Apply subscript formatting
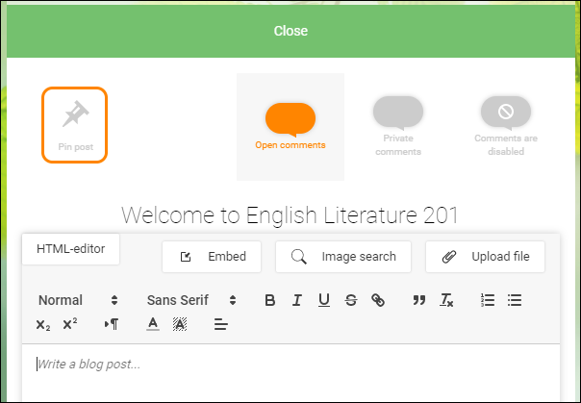This screenshot has height=403, width=581. tap(43, 325)
